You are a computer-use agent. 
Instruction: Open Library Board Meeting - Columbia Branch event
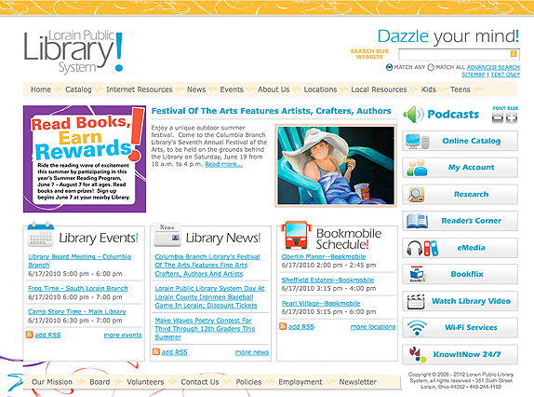click(x=79, y=261)
